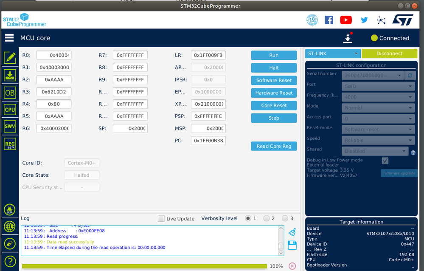Clear the log with broom icon
Viewport: 424px width, 271px height.
tap(292, 232)
